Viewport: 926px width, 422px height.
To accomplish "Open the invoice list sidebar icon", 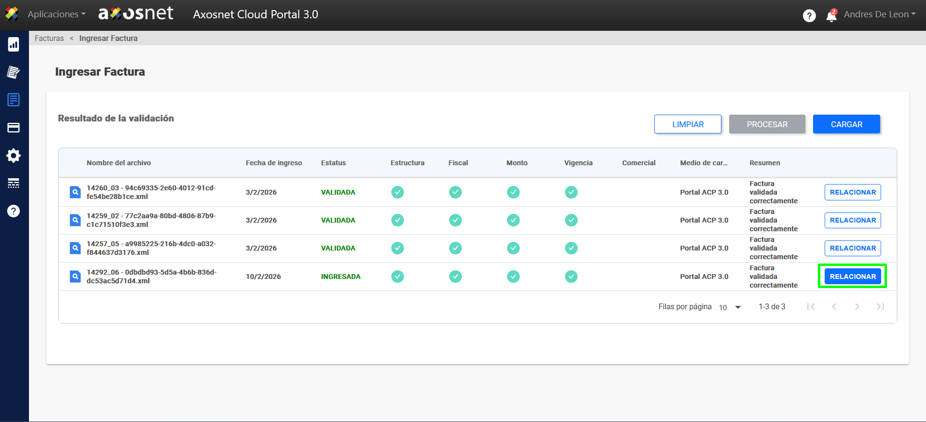I will pyautogui.click(x=14, y=100).
